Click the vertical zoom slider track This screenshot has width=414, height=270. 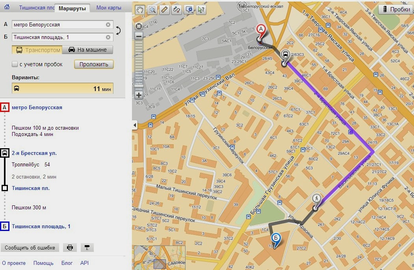click(x=139, y=65)
